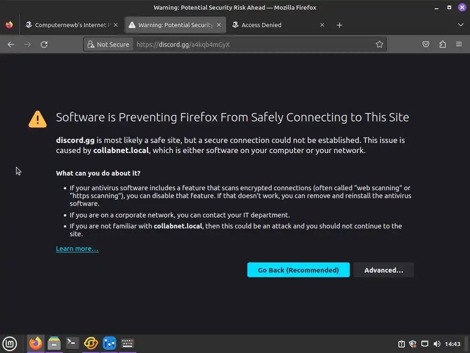This screenshot has height=353, width=470.
Task: Maximize the Firefox window
Action: [x=449, y=7]
